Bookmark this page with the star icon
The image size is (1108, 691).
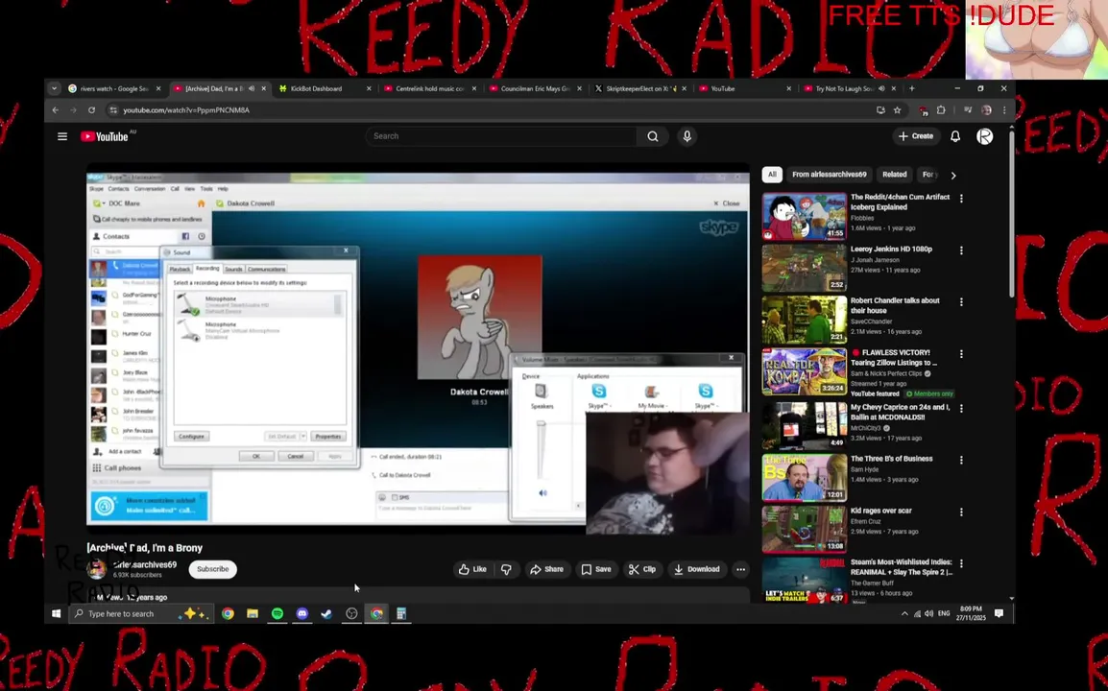898,110
